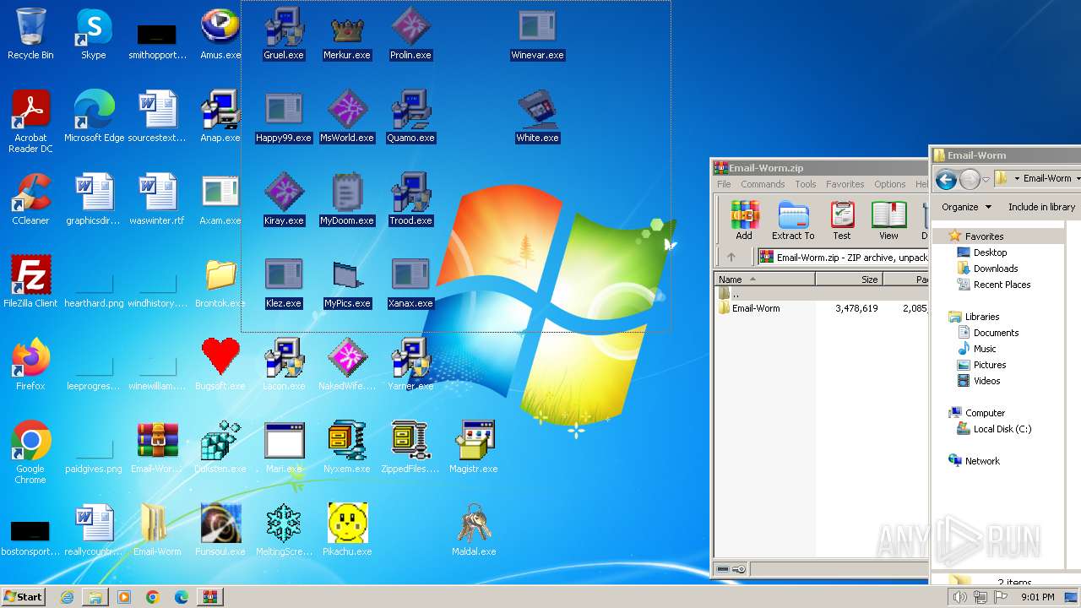The width and height of the screenshot is (1081, 608).
Task: Select the Prolin.exe desktop icon
Action: pyautogui.click(x=410, y=35)
